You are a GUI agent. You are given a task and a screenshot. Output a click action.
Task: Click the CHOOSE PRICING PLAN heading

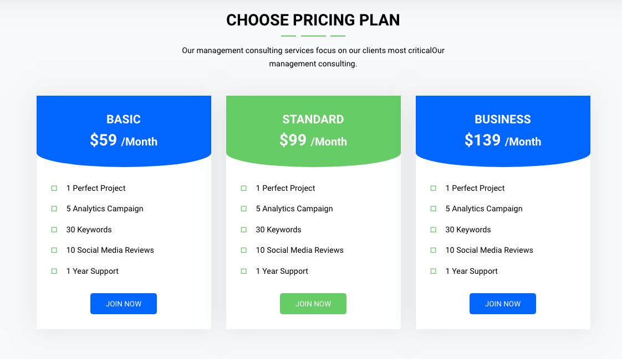coord(313,20)
